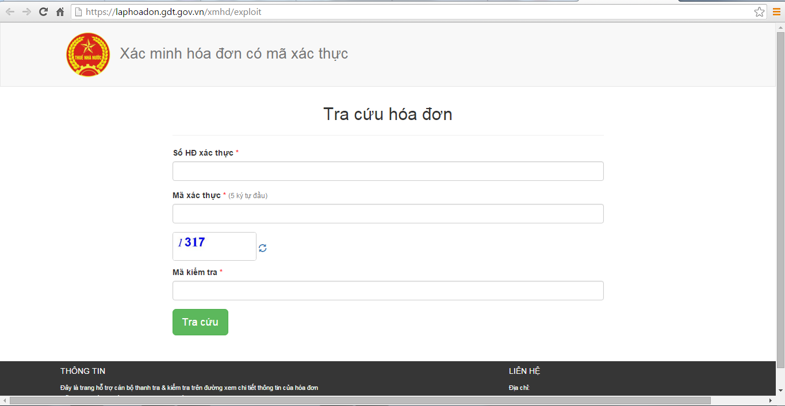Click the page icon in address bar
785x406 pixels.
tap(78, 12)
